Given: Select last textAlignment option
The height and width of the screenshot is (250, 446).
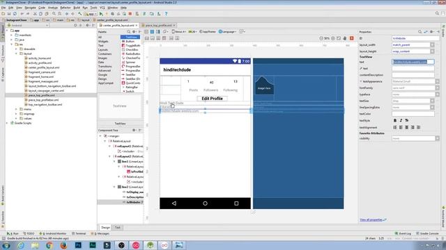Looking at the screenshot, I should [418, 128].
